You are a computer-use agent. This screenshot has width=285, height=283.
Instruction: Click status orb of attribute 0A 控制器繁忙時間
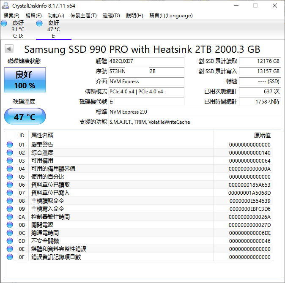10,217
